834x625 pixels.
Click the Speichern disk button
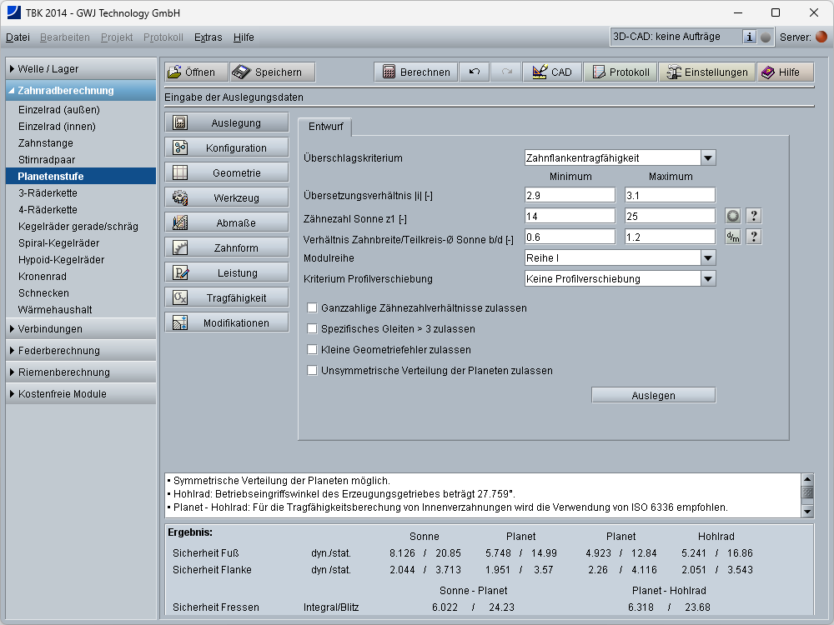(272, 72)
